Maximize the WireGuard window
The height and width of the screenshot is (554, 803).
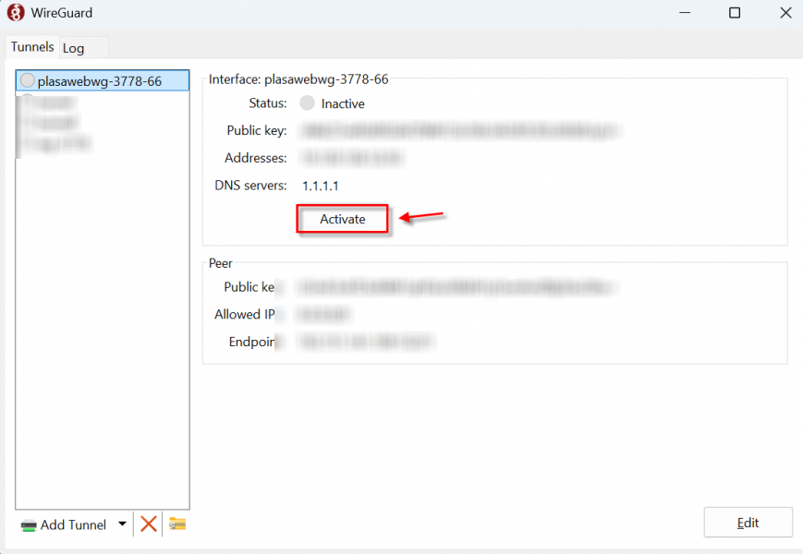[735, 12]
